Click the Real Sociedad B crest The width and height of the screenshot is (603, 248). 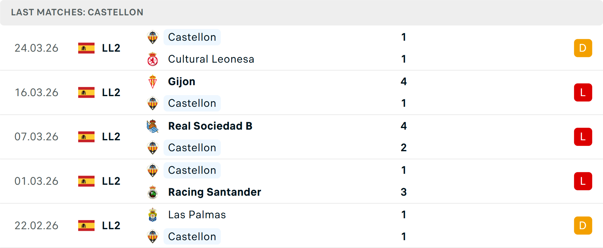point(153,126)
